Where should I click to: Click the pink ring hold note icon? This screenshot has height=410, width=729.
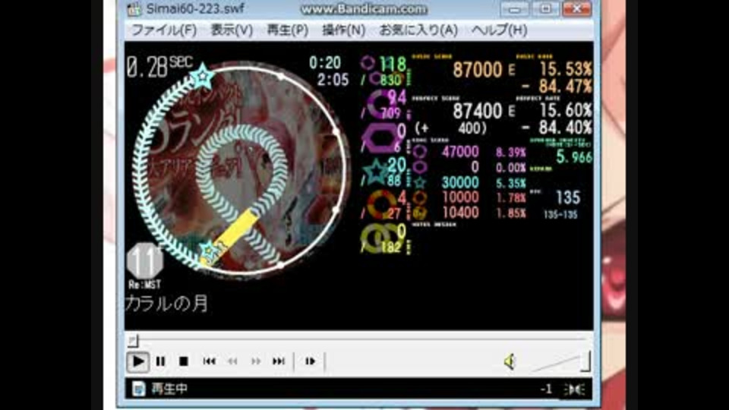(380, 105)
